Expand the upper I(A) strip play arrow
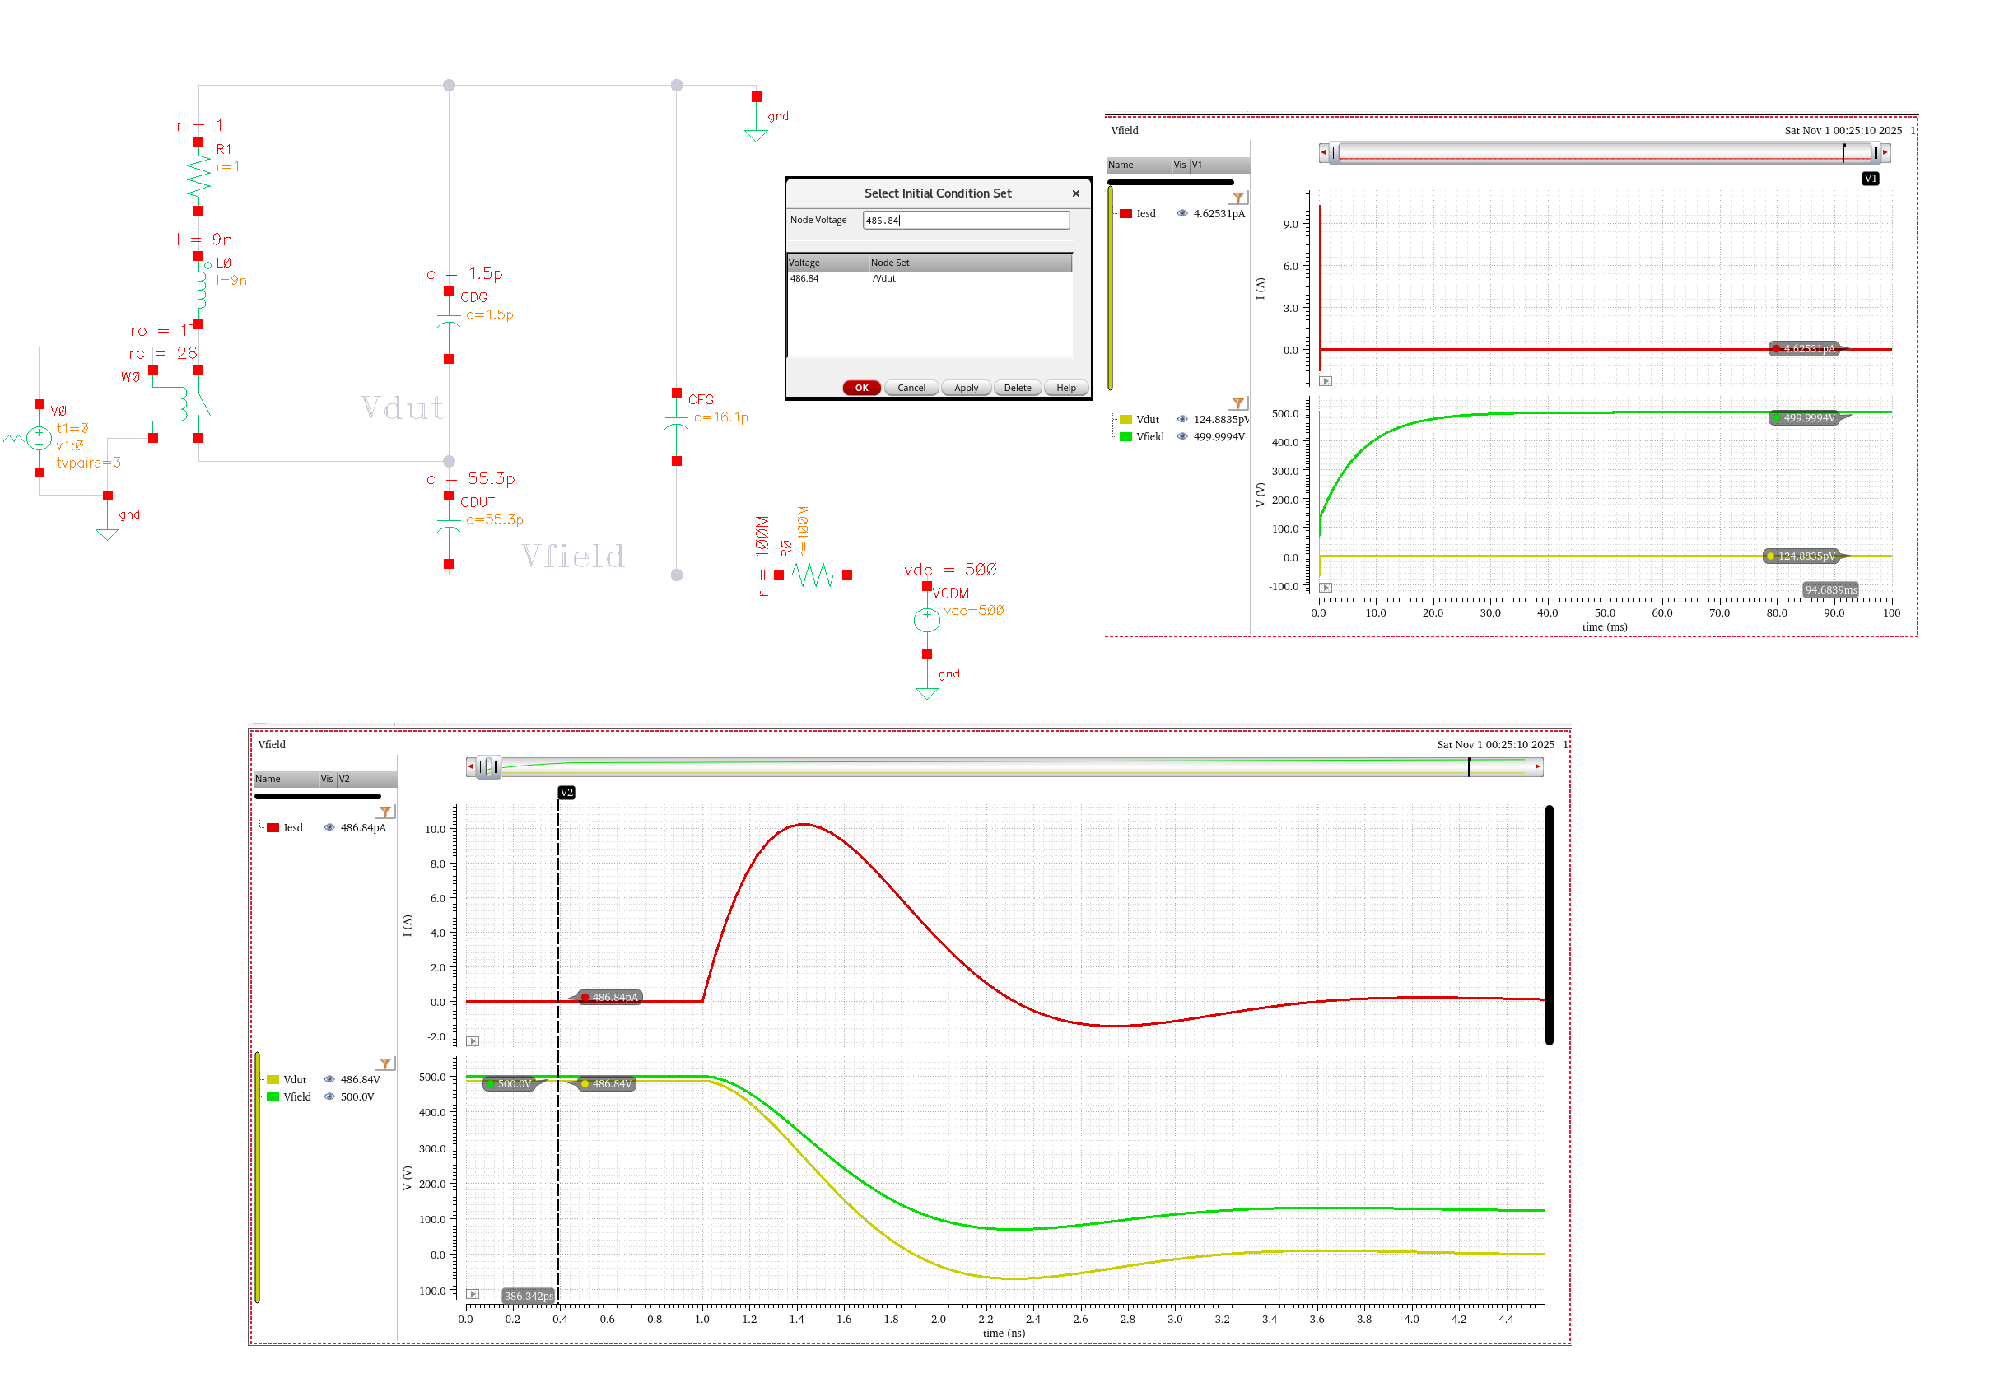 (1326, 381)
